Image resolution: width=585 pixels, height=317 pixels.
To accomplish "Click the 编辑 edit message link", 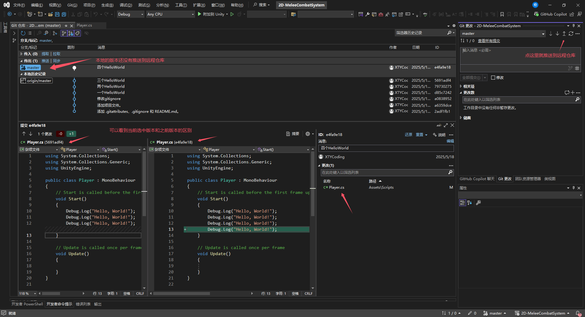I will (450, 141).
